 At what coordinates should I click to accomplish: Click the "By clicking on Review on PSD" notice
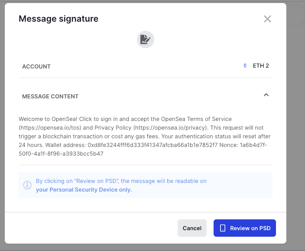[121, 181]
